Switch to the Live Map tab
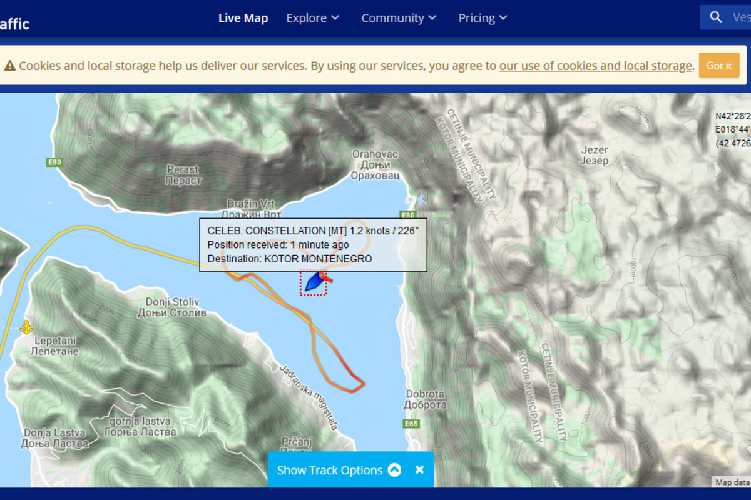This screenshot has width=751, height=500. pyautogui.click(x=243, y=18)
